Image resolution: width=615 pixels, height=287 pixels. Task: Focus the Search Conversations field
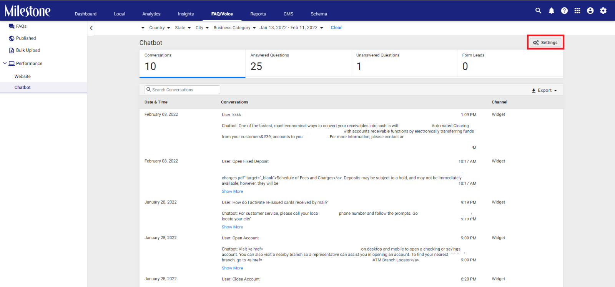(182, 90)
